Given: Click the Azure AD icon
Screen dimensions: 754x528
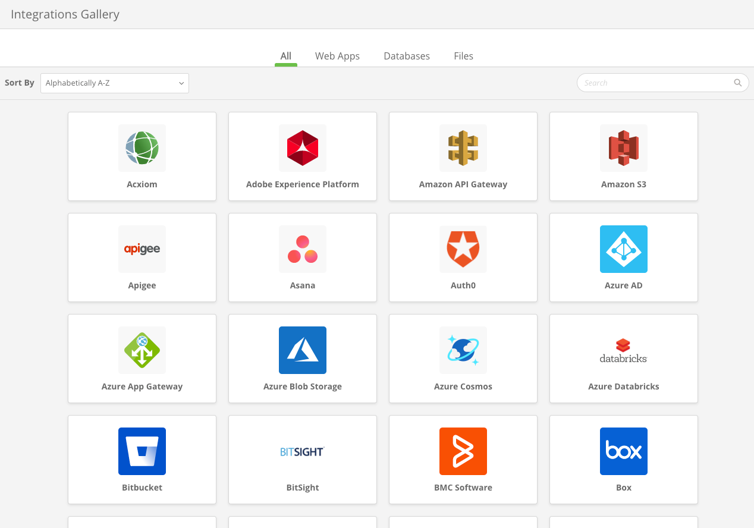Looking at the screenshot, I should 623,249.
